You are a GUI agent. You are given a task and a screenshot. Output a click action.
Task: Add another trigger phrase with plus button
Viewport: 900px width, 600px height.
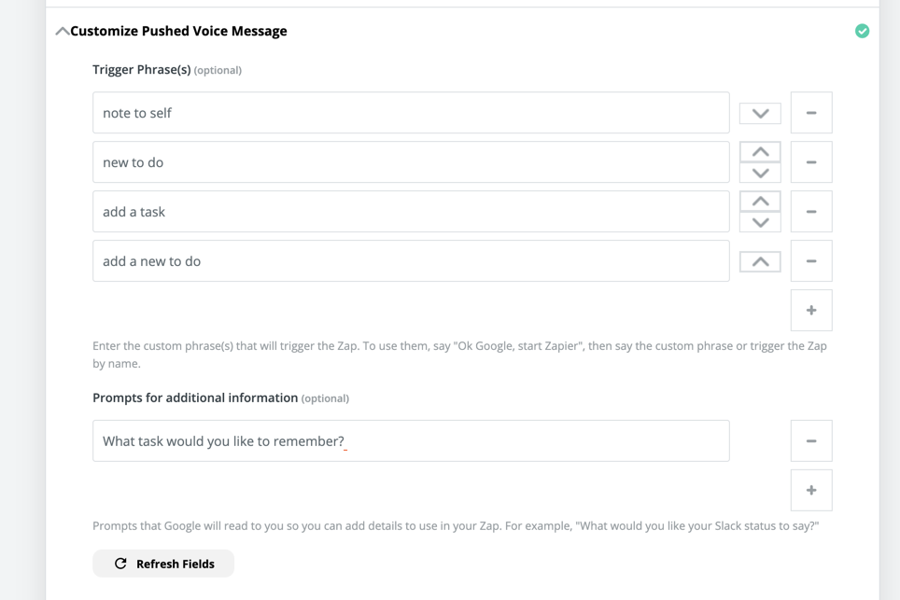pos(810,311)
